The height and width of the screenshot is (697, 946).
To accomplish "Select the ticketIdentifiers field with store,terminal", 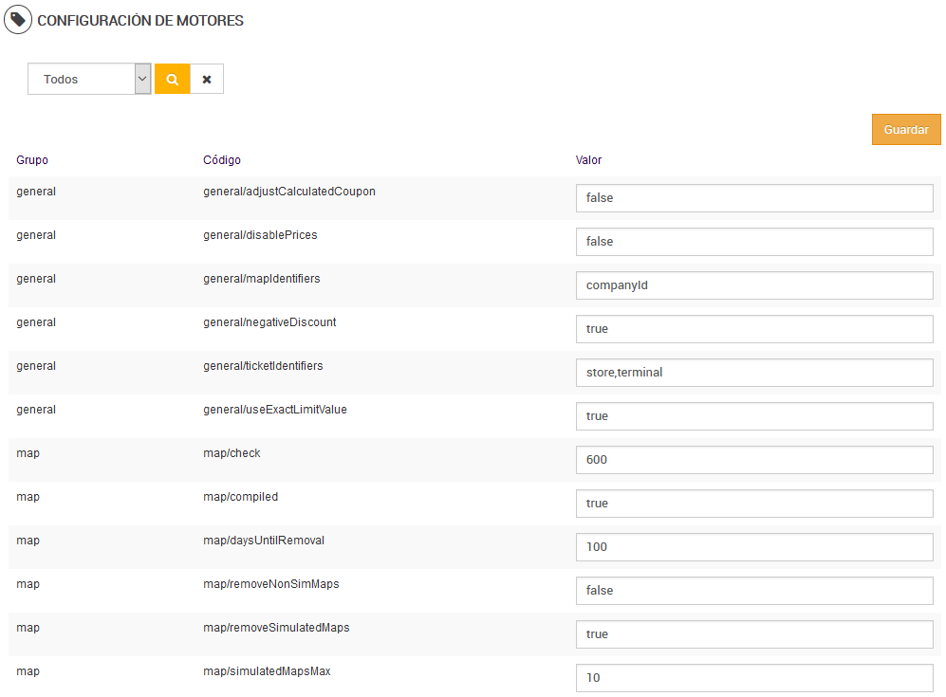I will [x=754, y=373].
